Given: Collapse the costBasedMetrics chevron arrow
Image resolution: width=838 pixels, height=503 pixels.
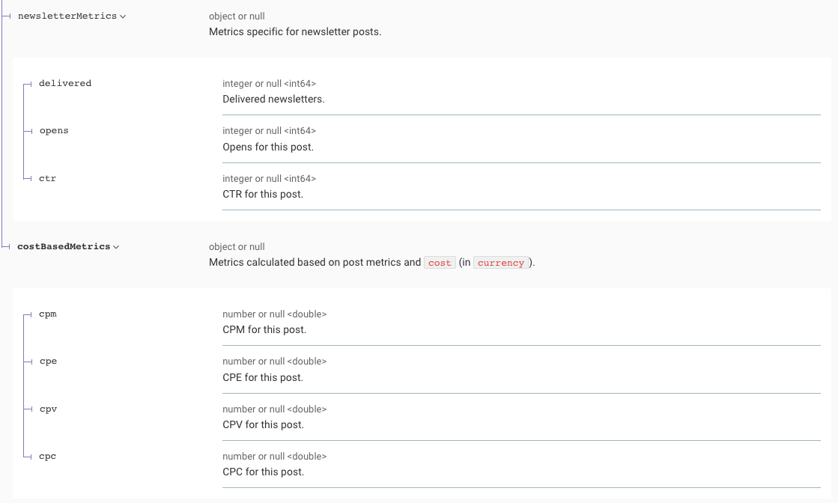Looking at the screenshot, I should pyautogui.click(x=116, y=247).
